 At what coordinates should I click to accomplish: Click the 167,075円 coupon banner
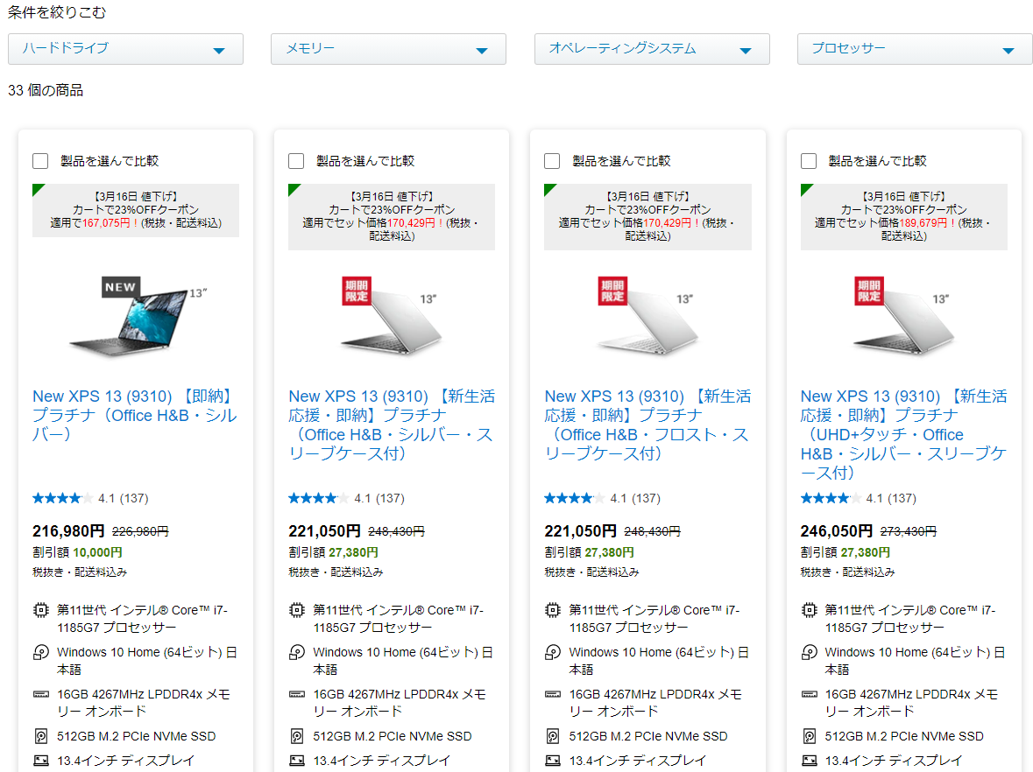(136, 210)
